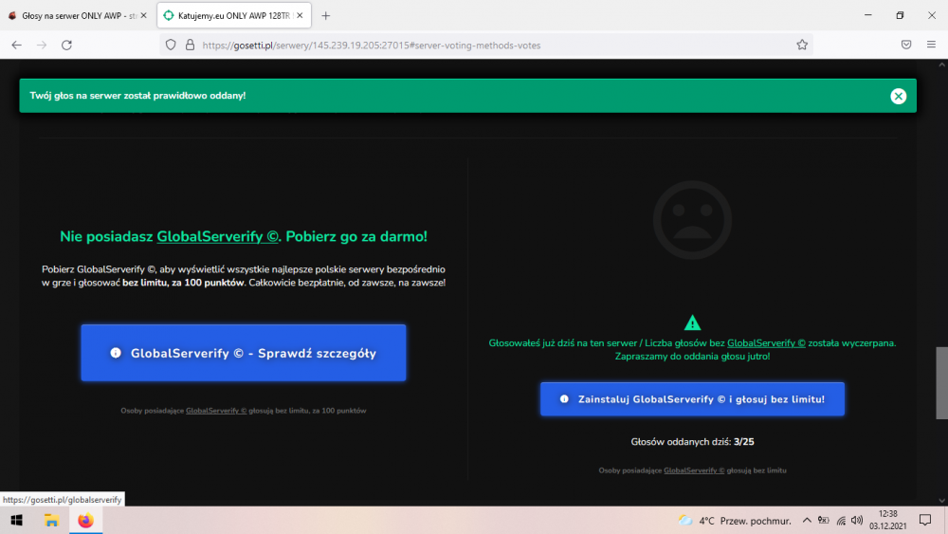The width and height of the screenshot is (948, 534).
Task: Open the tracking protection shield icon
Action: [x=171, y=45]
